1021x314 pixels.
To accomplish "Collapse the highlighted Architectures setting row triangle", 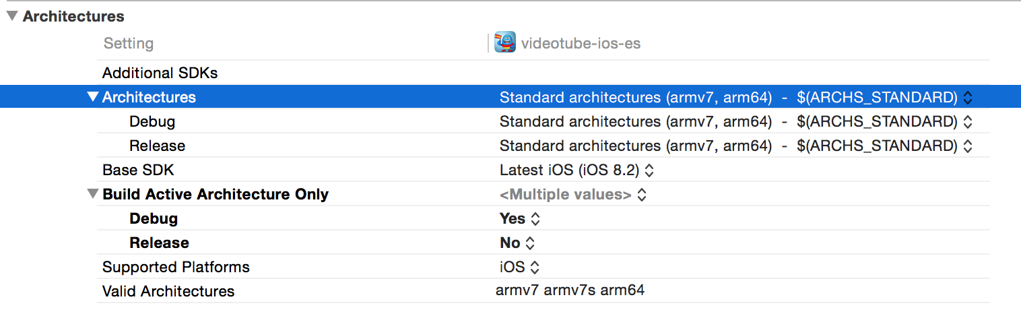I will (x=93, y=97).
